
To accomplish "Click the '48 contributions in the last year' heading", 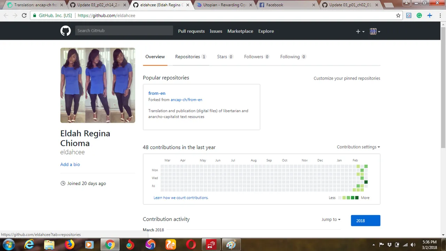I will coord(179,147).
